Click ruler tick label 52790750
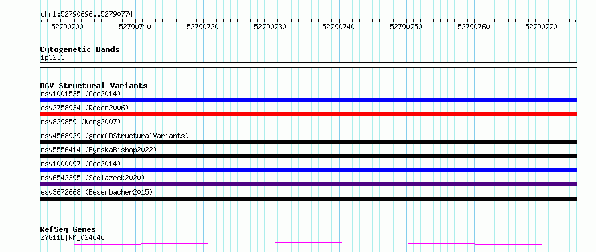The width and height of the screenshot is (596, 252). (406, 27)
